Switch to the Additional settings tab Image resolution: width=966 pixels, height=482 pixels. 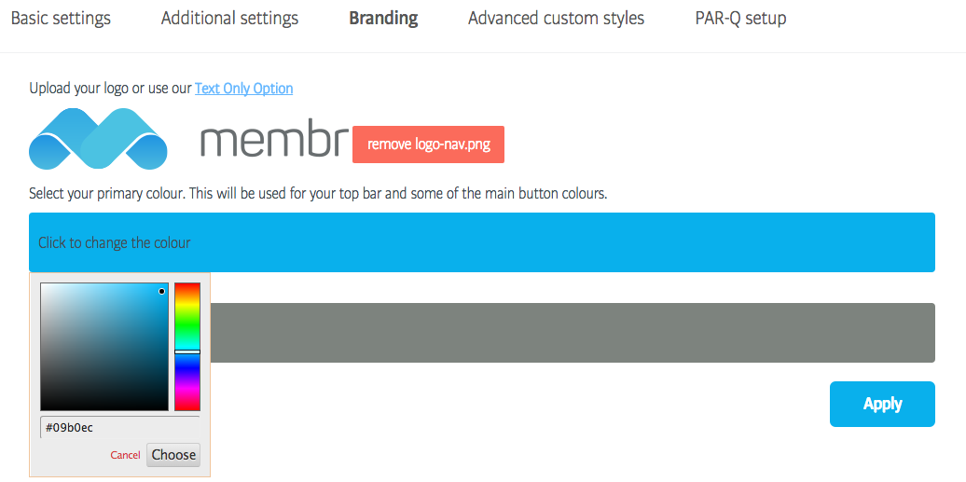(229, 19)
